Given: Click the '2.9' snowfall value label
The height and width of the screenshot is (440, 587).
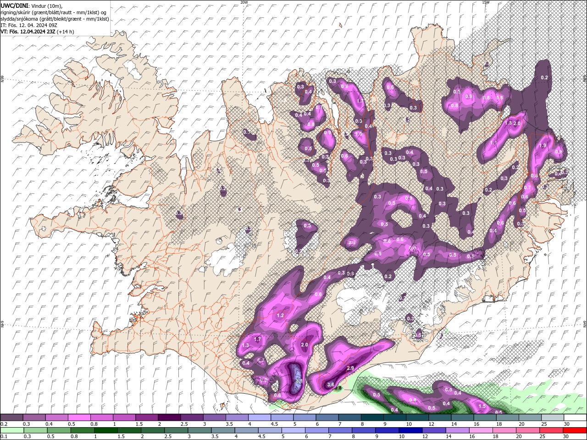Looking at the screenshot, I should pyautogui.click(x=350, y=368).
